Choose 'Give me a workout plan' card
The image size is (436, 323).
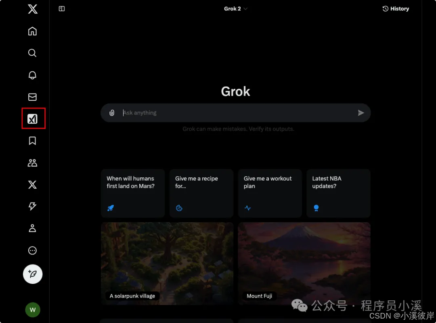(270, 193)
